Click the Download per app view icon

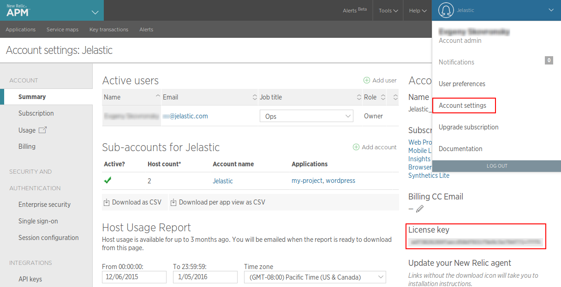pyautogui.click(x=173, y=202)
